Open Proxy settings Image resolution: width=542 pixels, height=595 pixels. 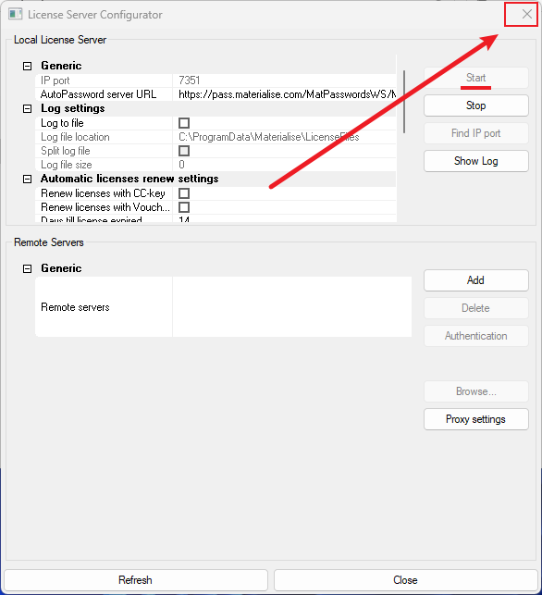[x=476, y=419]
